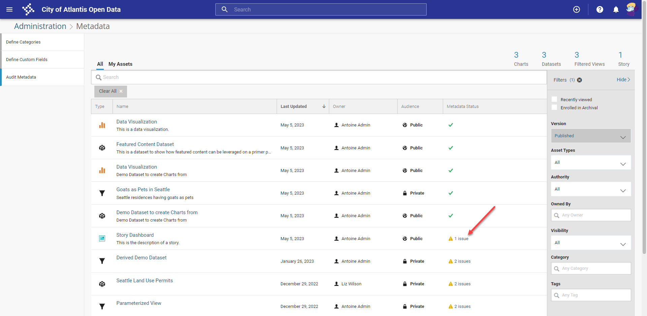Click the 2 issues status for Derived Demo Dataset
This screenshot has width=647, height=316.
tap(462, 261)
